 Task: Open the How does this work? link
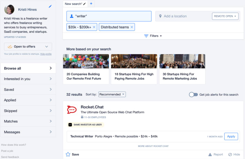[14, 145]
